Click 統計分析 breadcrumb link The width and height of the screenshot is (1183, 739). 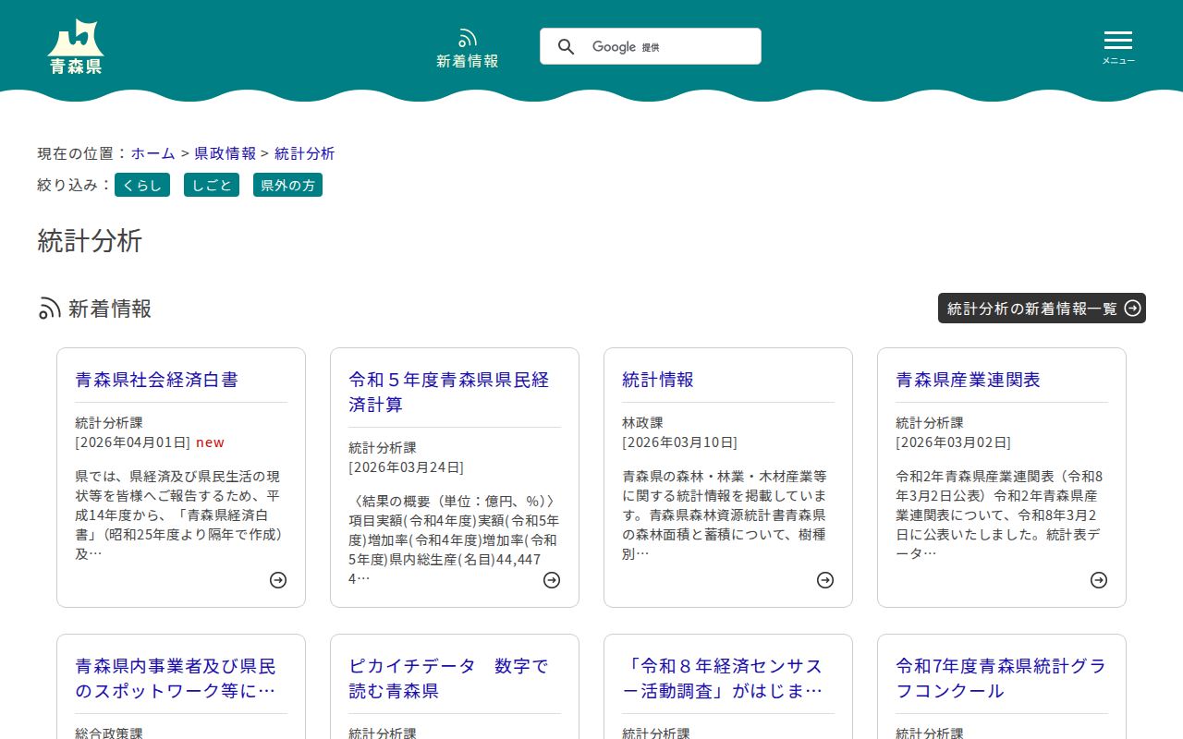click(x=304, y=153)
